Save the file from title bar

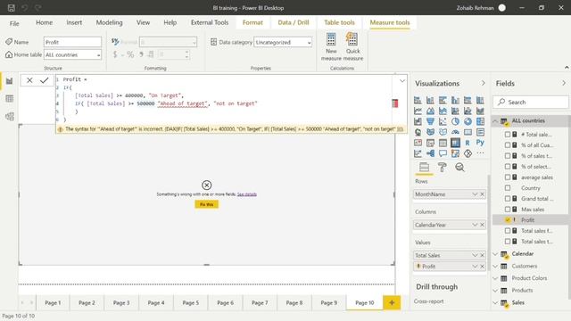[x=12, y=8]
